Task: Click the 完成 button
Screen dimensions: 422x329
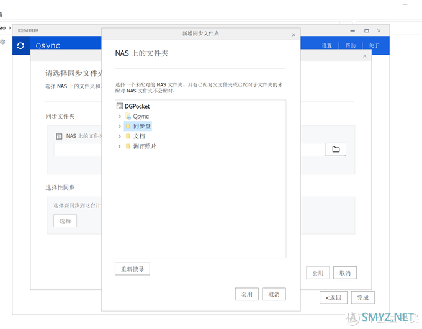Action: [x=363, y=297]
